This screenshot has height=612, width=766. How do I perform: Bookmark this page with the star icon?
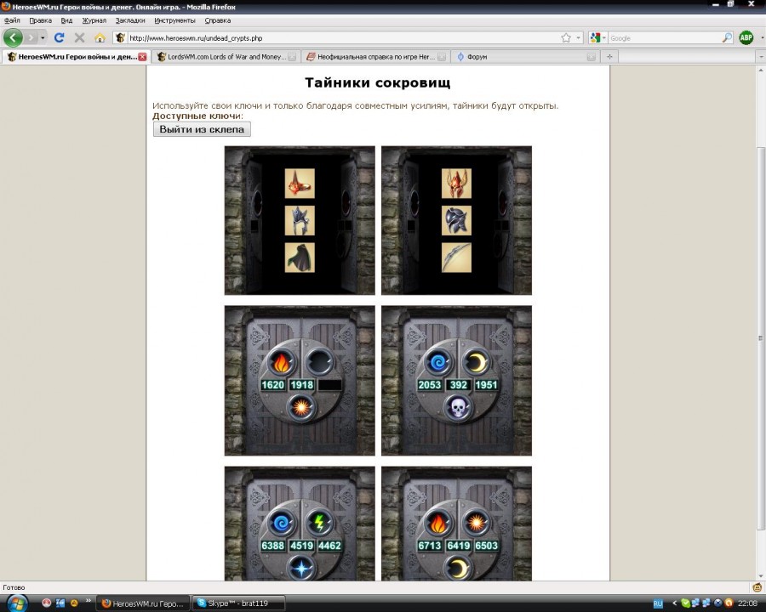(566, 37)
